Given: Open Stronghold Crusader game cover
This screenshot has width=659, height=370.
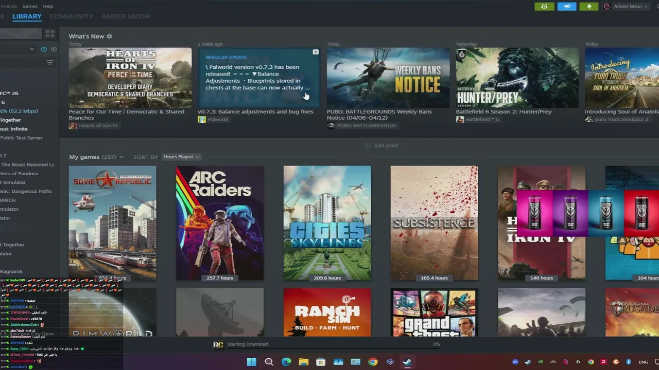Looking at the screenshot, I should [632, 312].
